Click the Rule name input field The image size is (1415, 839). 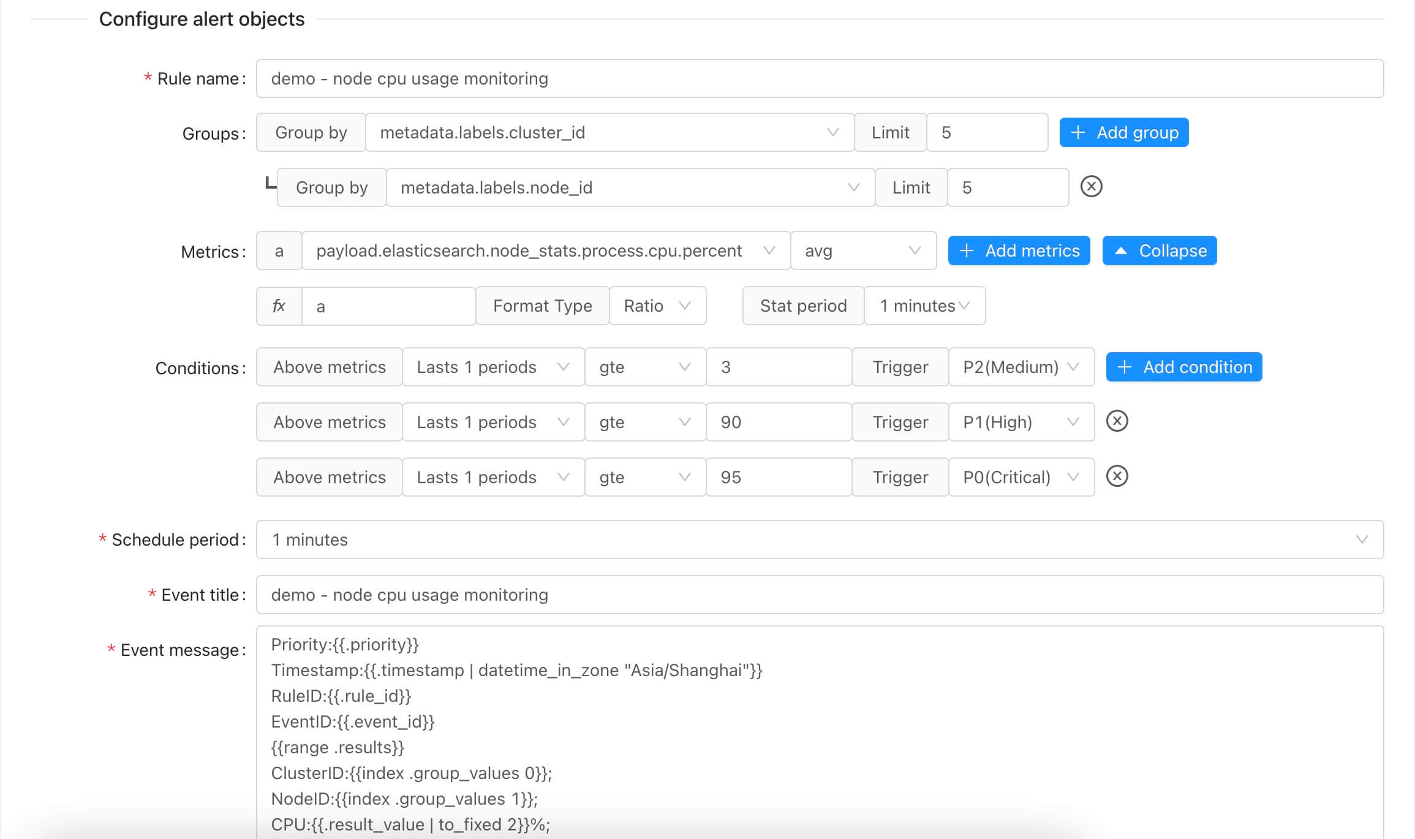[x=819, y=78]
